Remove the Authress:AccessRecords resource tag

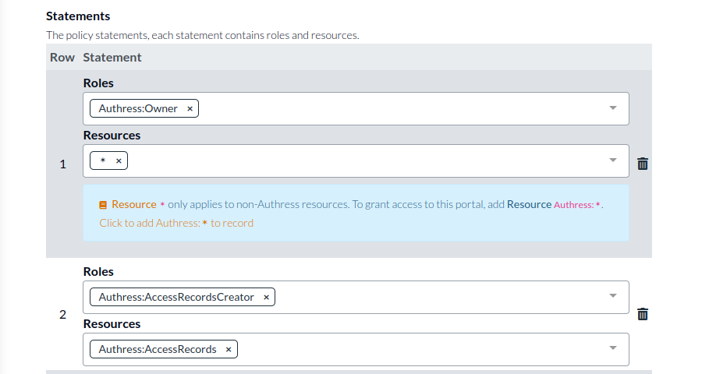229,350
